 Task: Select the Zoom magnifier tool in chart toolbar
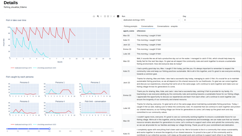tap(98, 16)
